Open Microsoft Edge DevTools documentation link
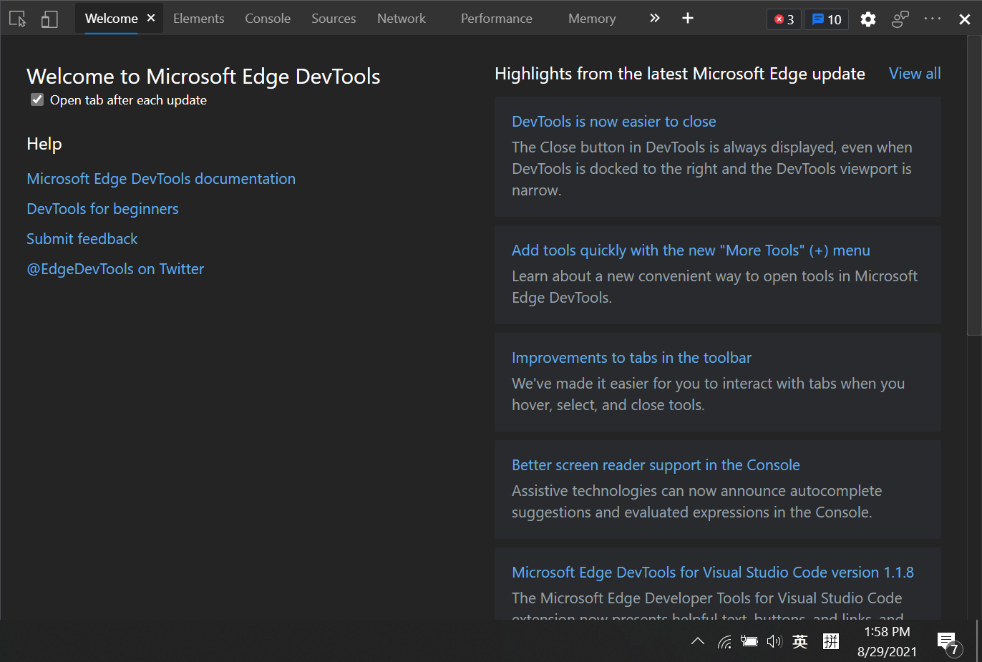This screenshot has width=982, height=662. click(161, 179)
